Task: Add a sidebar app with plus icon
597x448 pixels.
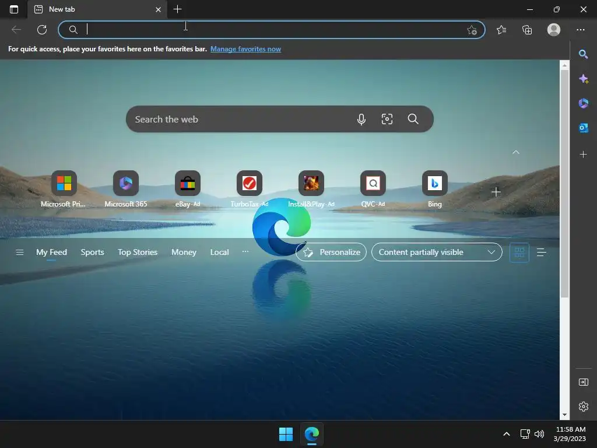Action: [x=583, y=154]
